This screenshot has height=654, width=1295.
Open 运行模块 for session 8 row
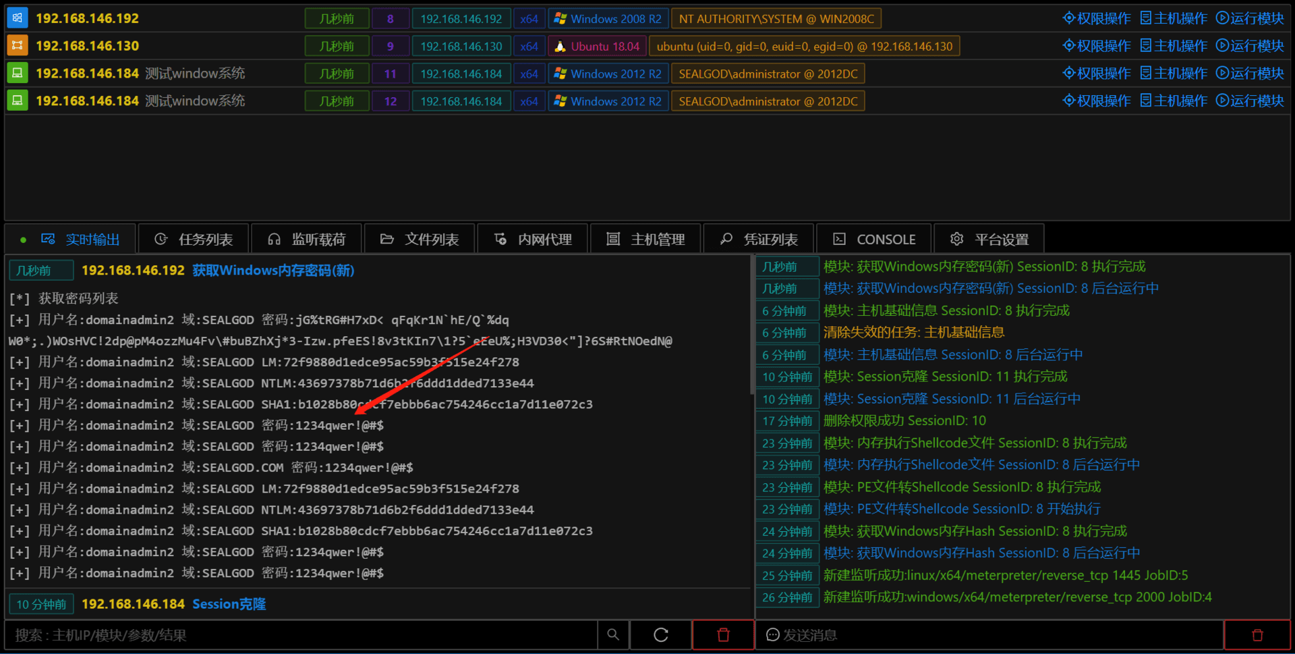(x=1250, y=18)
